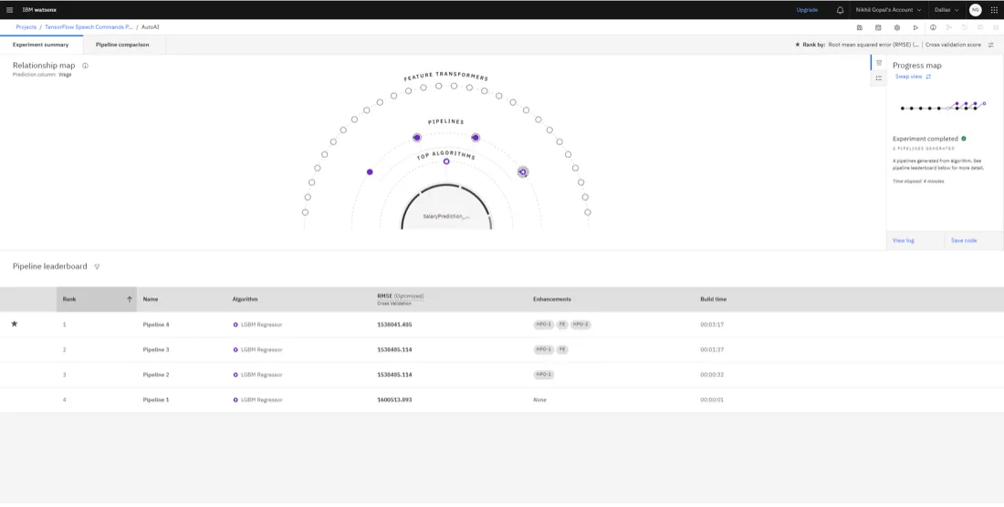This screenshot has height=507, width=1004.
Task: Click the star icon beside Rank by
Action: [797, 45]
